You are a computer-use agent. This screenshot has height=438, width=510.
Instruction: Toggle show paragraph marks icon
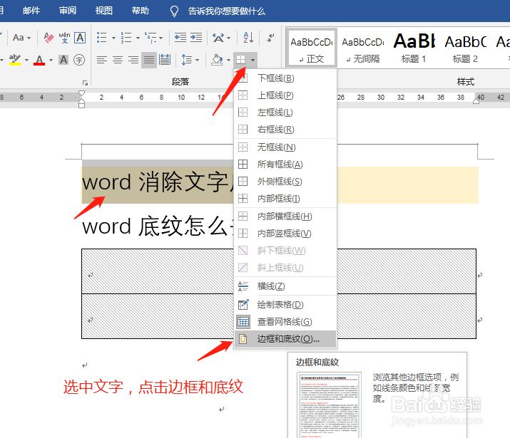click(270, 38)
